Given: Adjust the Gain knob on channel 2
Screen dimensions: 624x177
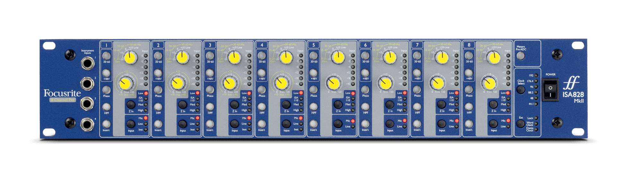Looking at the screenshot, I should click(182, 58).
